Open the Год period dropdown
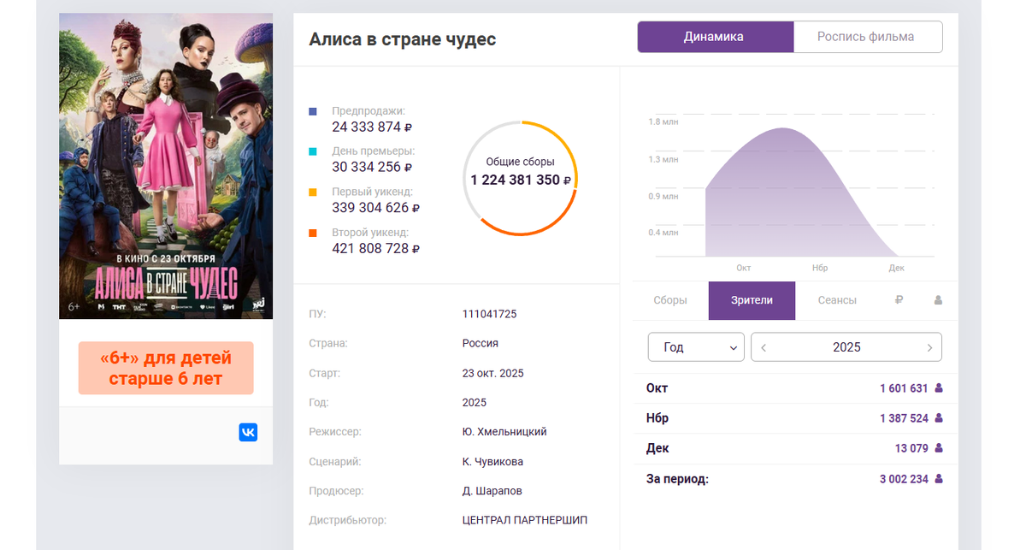The image size is (1026, 550). tap(696, 347)
